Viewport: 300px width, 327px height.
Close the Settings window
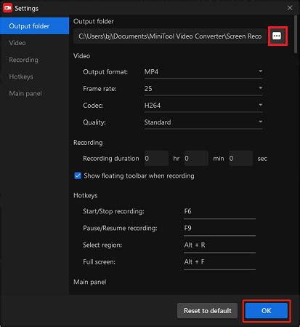point(290,8)
